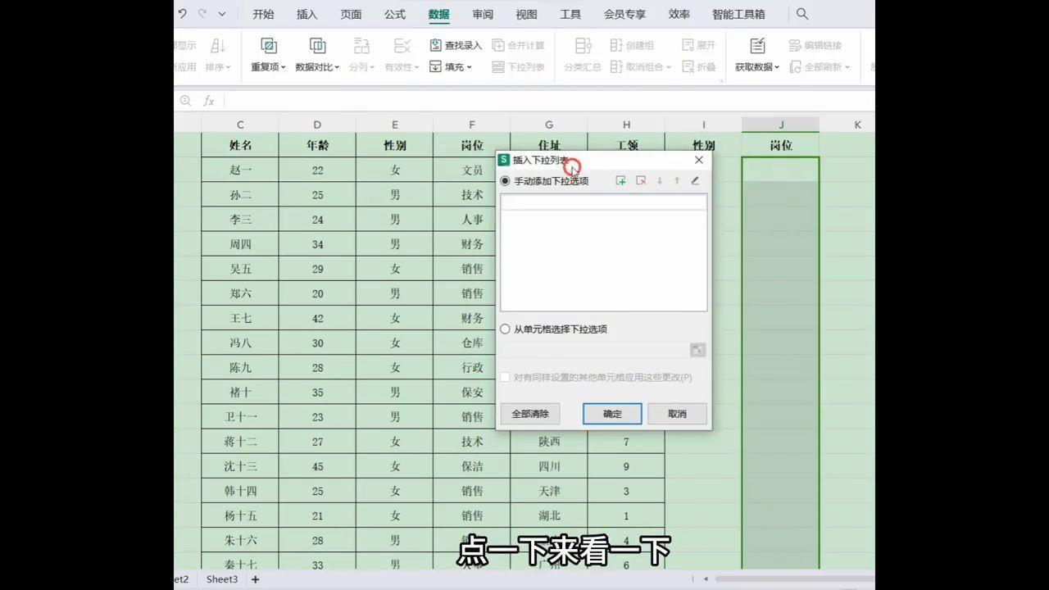
Task: Switch to the 开始 ribbon tab
Action: (x=263, y=14)
